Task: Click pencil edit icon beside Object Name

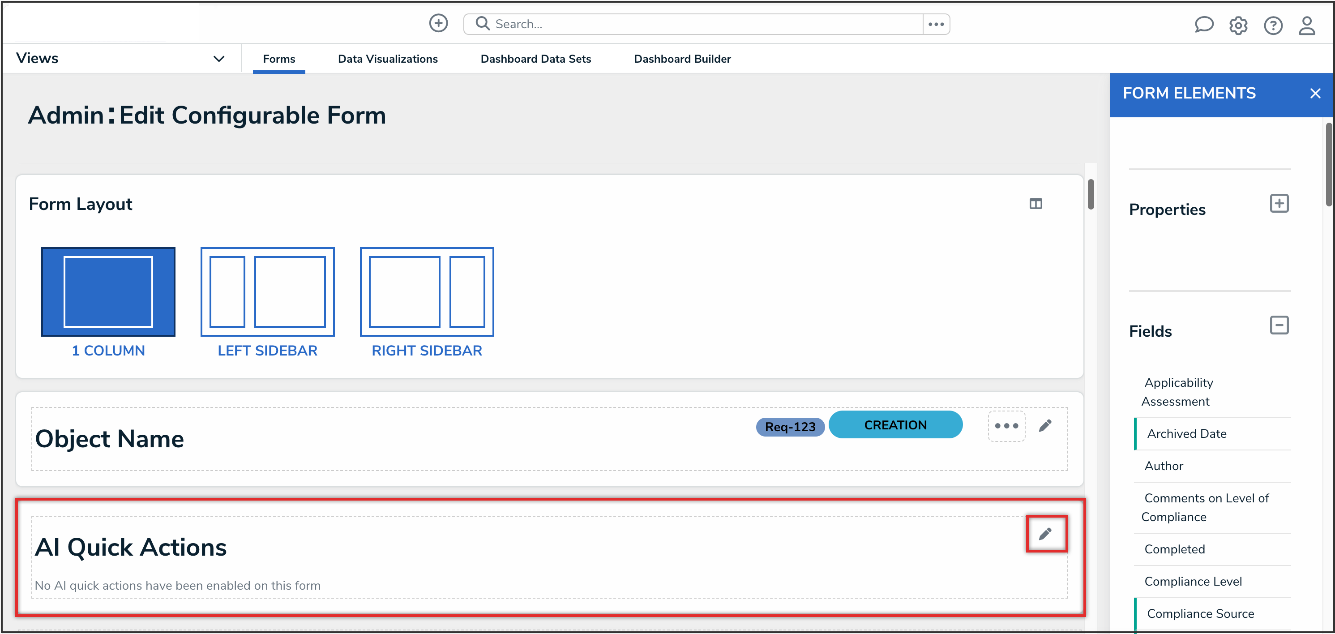Action: click(x=1045, y=426)
